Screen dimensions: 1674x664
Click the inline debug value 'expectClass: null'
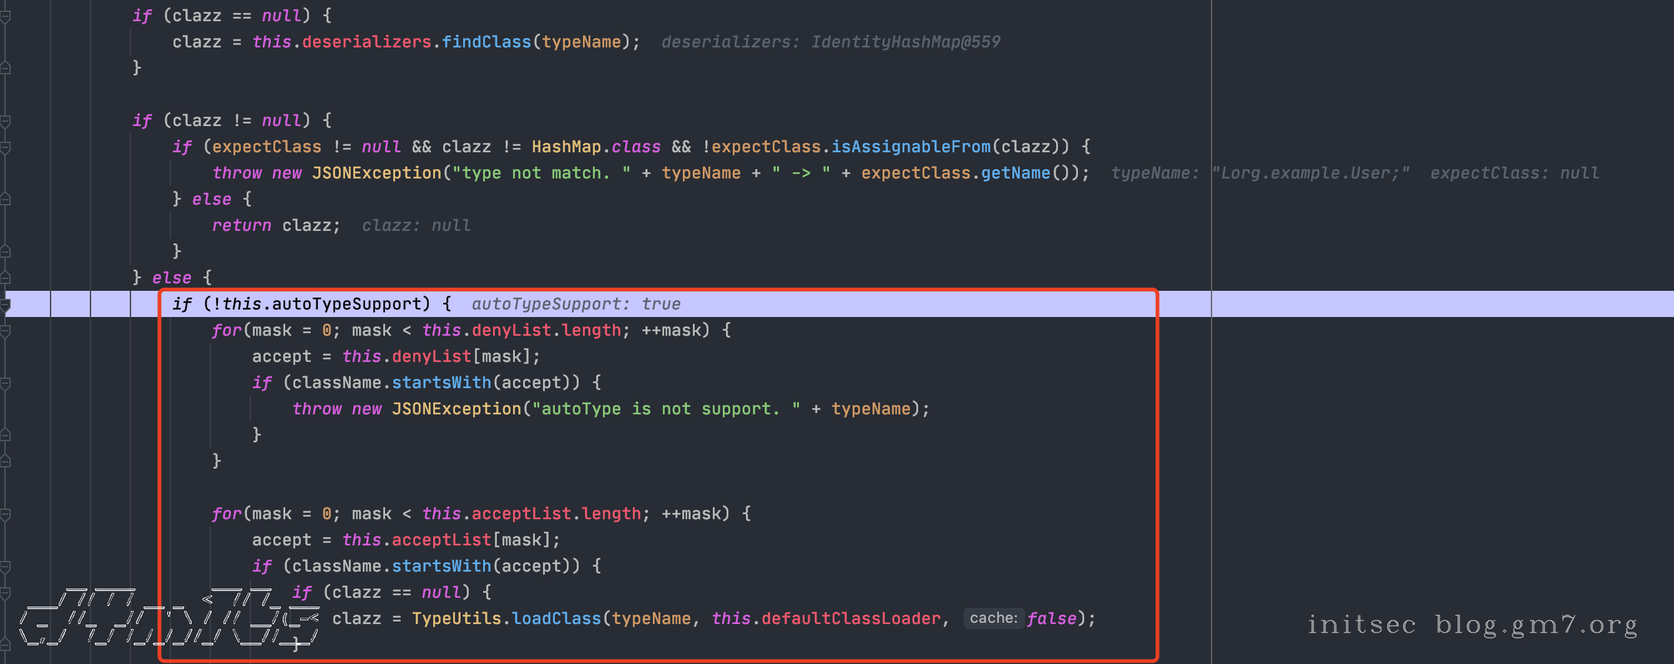click(1514, 173)
